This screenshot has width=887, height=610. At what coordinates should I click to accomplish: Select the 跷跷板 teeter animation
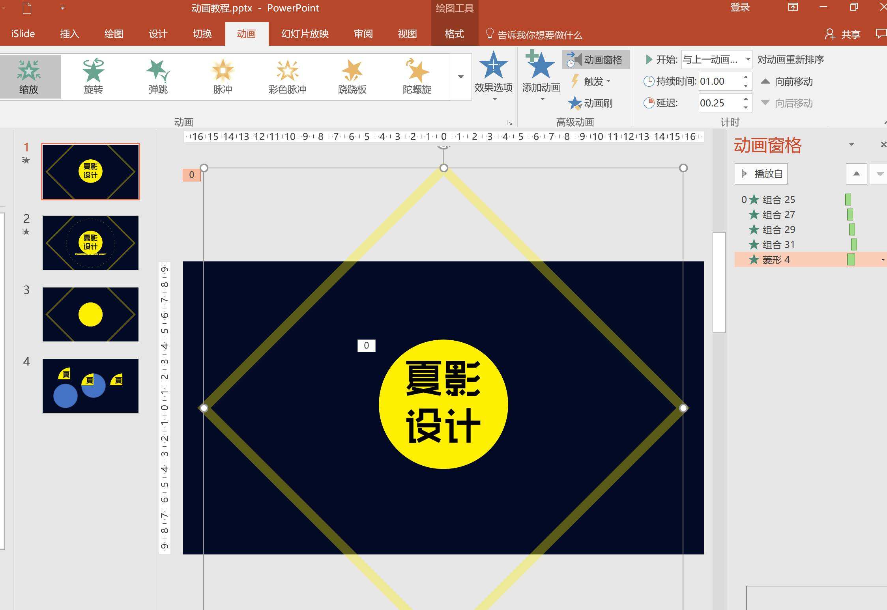pos(352,76)
